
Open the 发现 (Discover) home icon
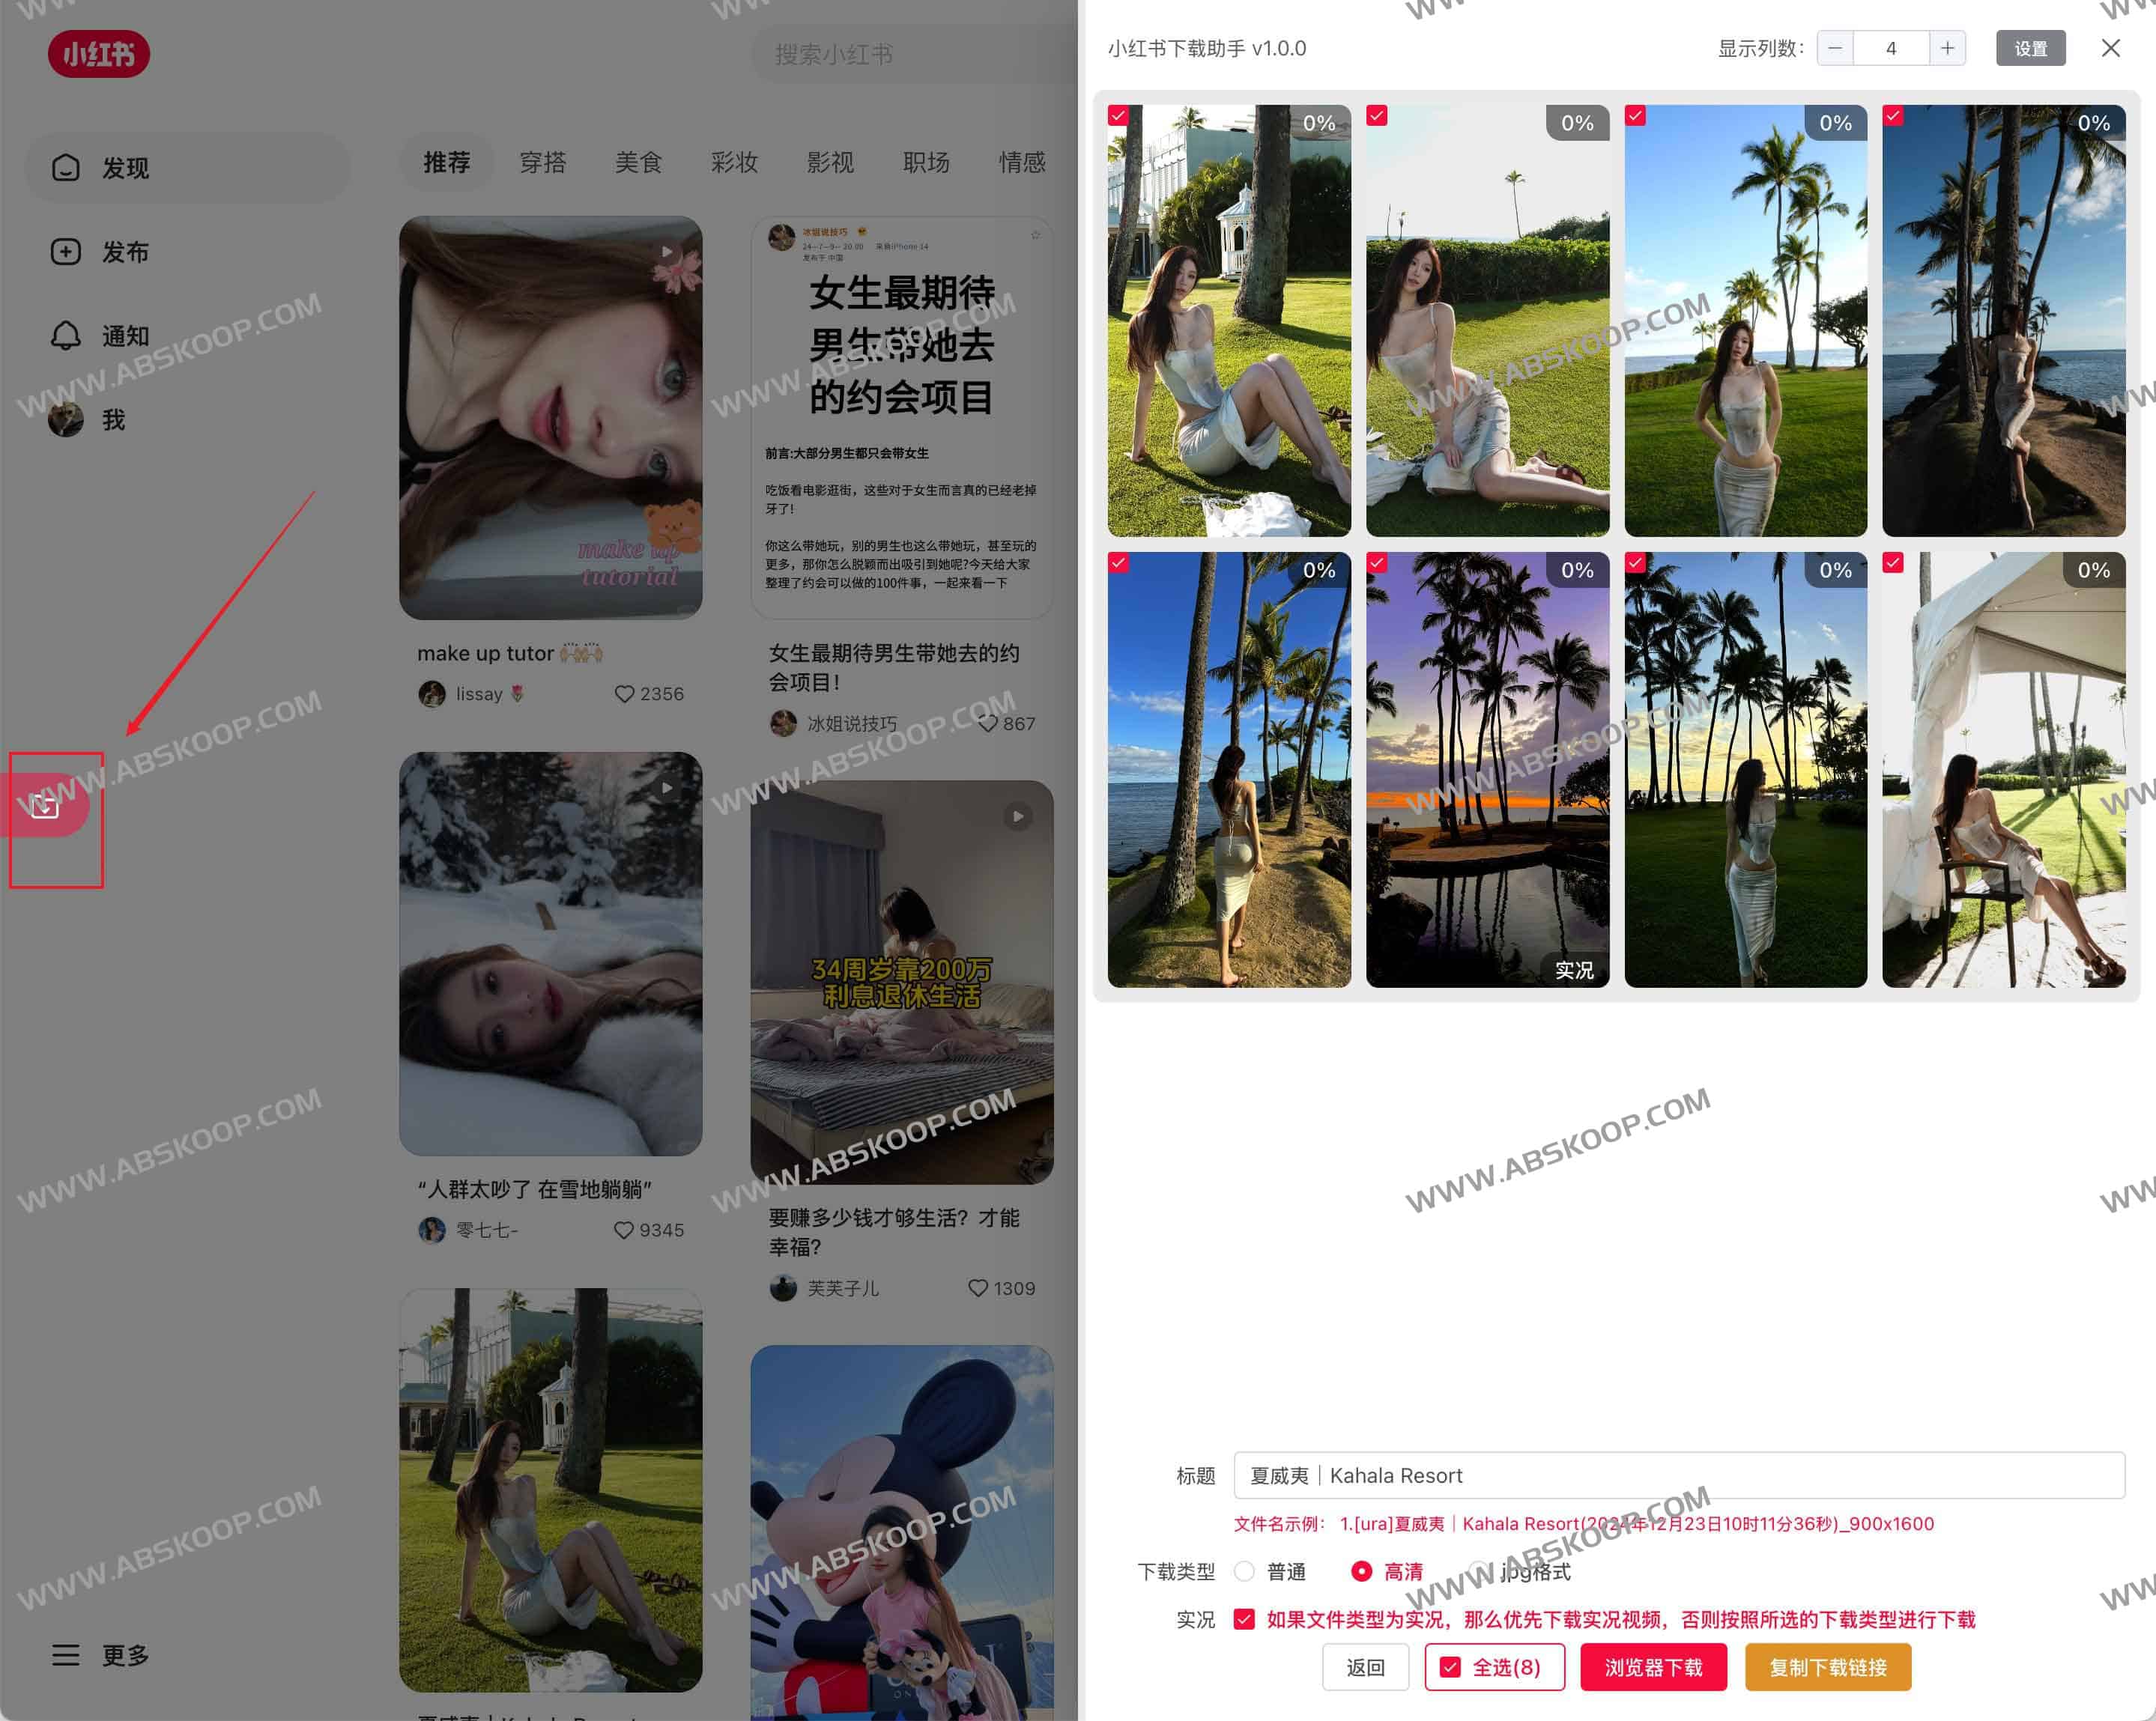tap(66, 168)
